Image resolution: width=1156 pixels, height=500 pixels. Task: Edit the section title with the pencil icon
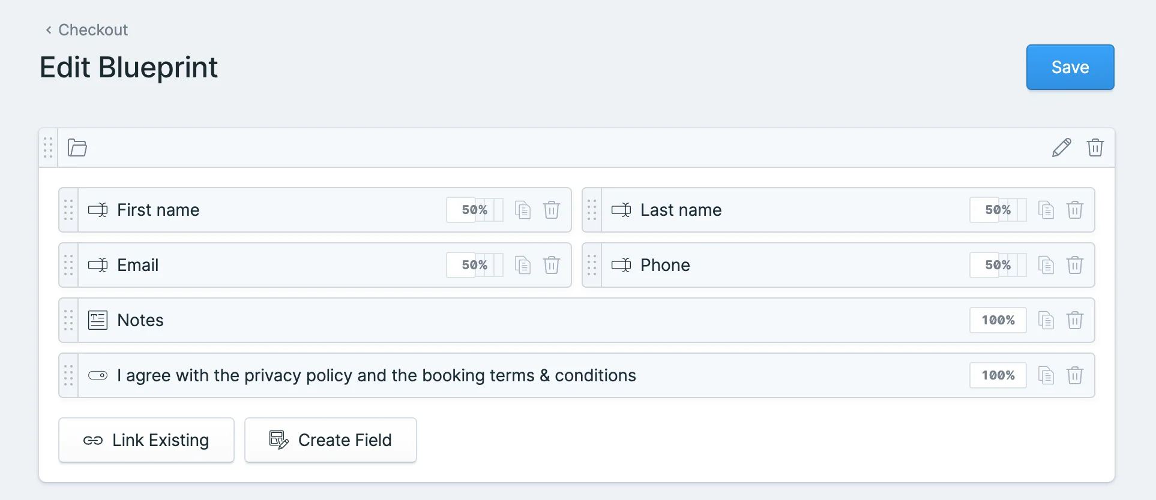(1061, 147)
